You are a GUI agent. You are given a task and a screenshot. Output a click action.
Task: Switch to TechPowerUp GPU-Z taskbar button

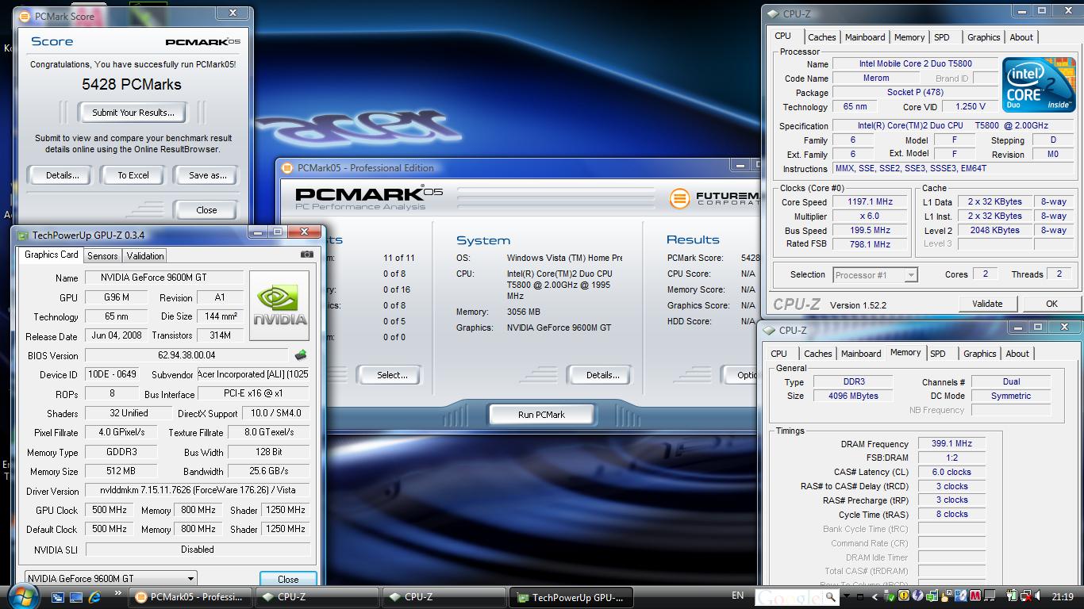(571, 597)
